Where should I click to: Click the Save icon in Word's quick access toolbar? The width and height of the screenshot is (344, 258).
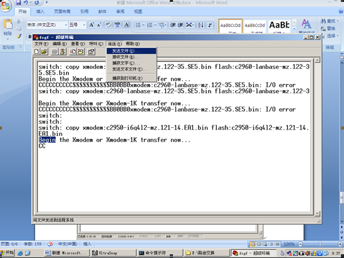19,3
